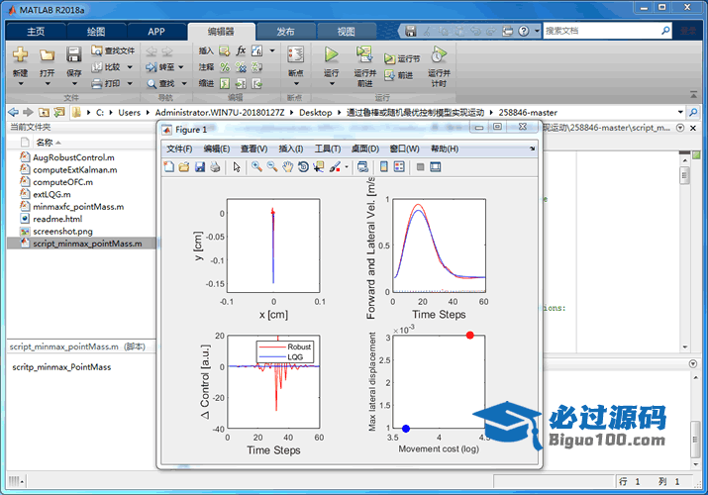Run the script with green Run arrow
Viewport: 708px width, 495px height.
(x=332, y=54)
